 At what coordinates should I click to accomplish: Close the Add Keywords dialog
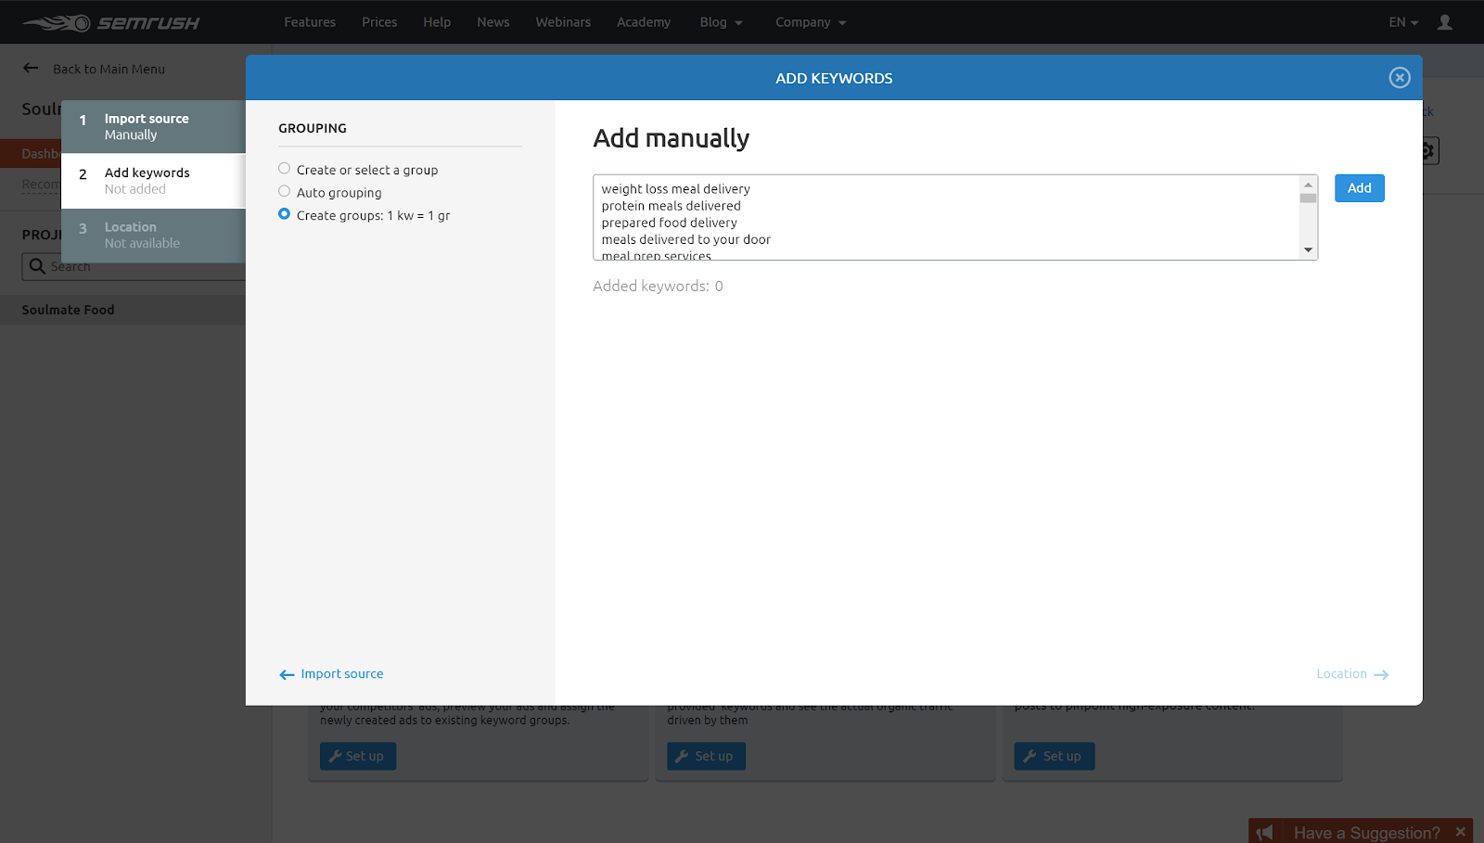pyautogui.click(x=1400, y=78)
